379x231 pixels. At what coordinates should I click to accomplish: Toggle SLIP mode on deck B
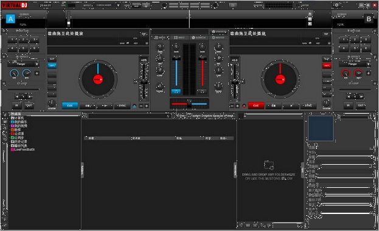coord(327,59)
